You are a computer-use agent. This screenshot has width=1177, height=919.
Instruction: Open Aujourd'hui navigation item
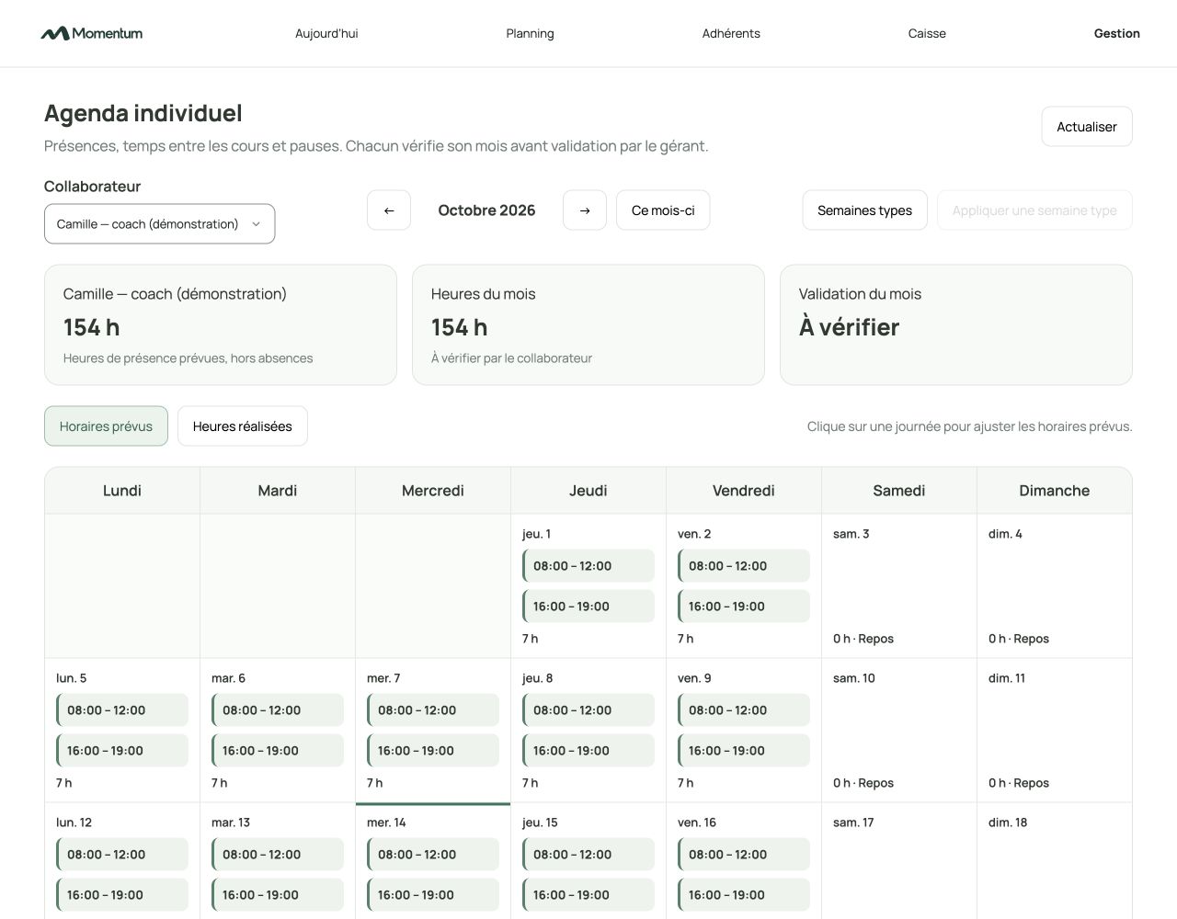click(326, 33)
